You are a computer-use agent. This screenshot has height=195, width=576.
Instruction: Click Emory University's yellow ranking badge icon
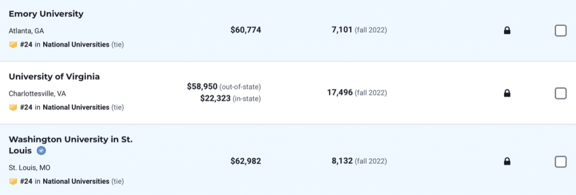(13, 45)
